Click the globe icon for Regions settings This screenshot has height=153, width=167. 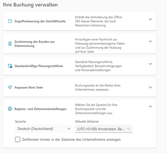click(10, 109)
